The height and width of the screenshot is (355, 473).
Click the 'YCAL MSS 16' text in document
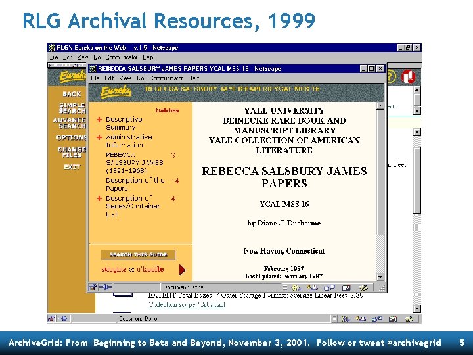[x=284, y=204]
